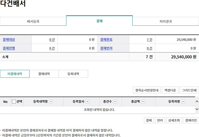This screenshot has width=199, height=137.
Task: Select the 미결재내역 sub-tab
Action: point(15,74)
